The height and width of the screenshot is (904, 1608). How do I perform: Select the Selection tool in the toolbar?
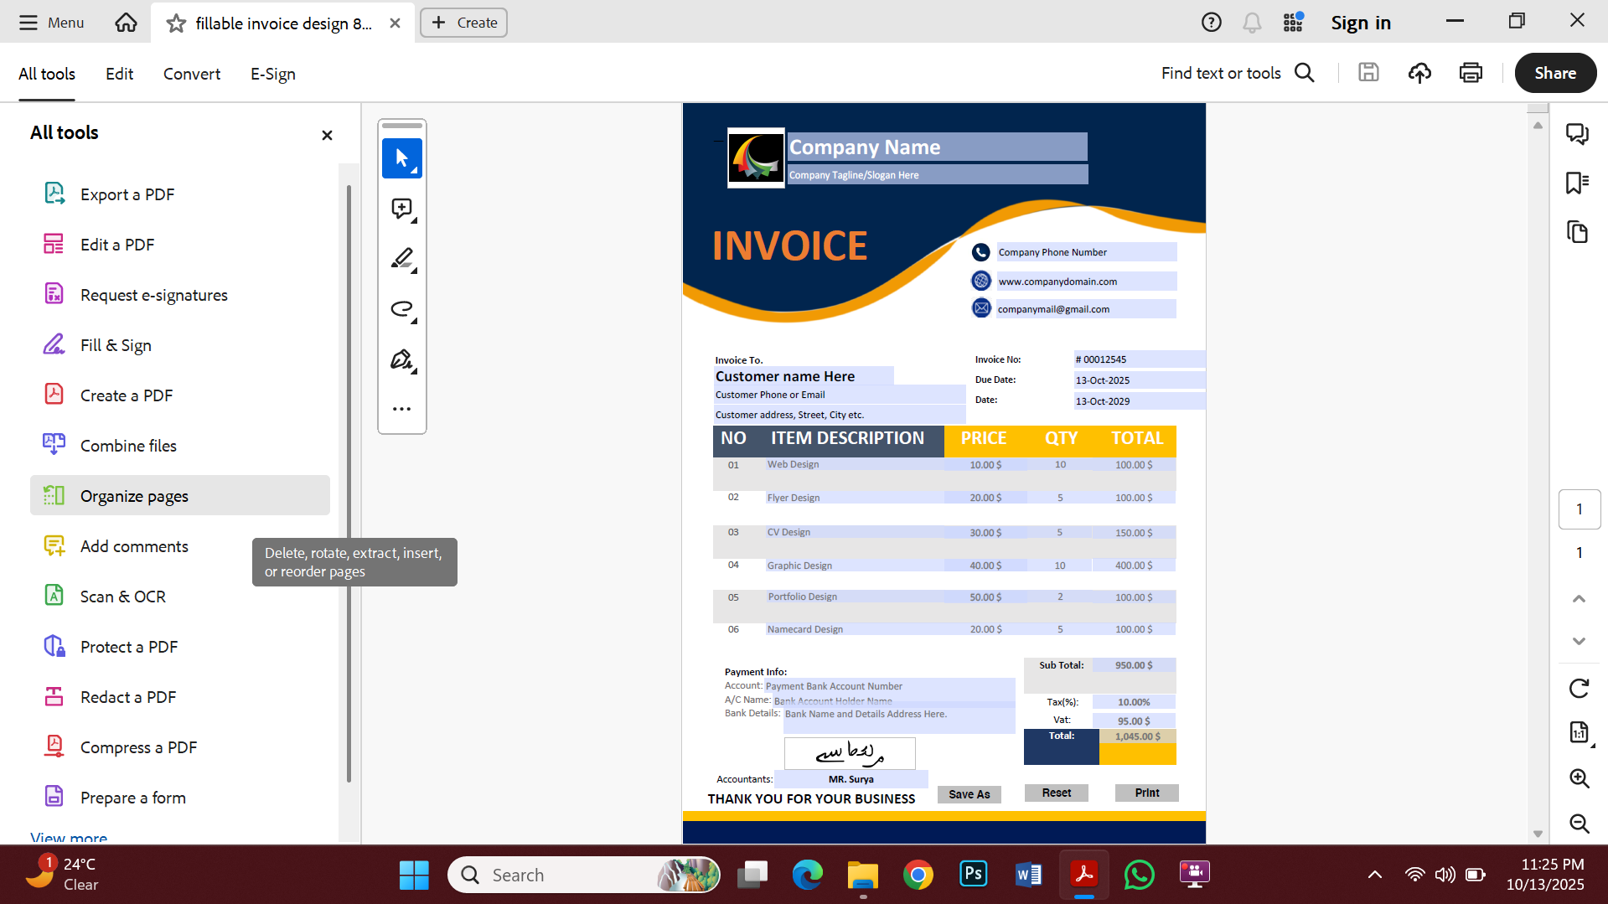click(x=401, y=158)
